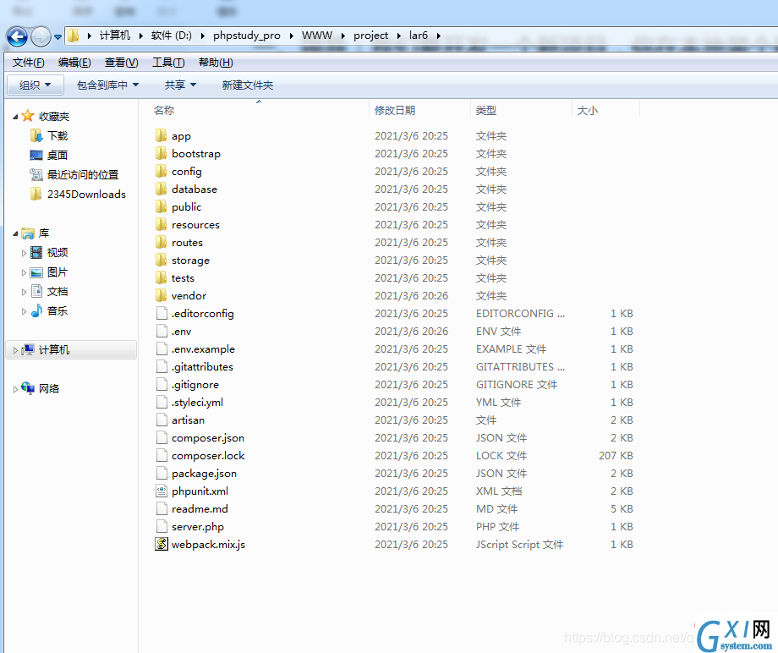Image resolution: width=778 pixels, height=653 pixels.
Task: Select the artisan file icon
Action: (162, 420)
